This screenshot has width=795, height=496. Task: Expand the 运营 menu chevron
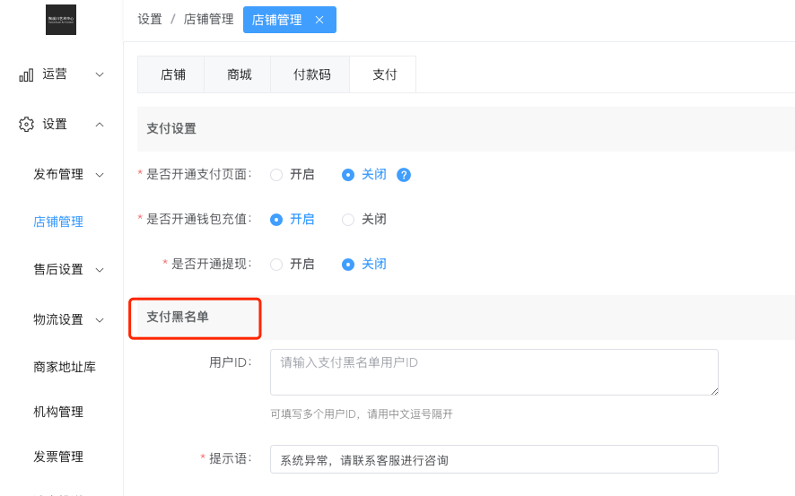point(100,74)
